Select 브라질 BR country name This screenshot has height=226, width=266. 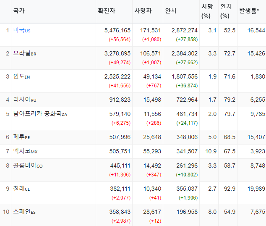click(x=25, y=53)
